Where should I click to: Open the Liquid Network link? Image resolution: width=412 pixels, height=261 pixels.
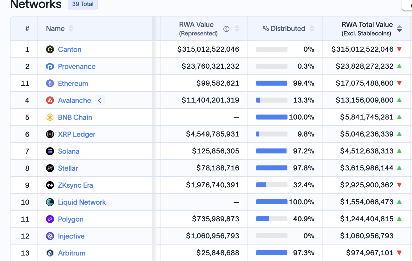[82, 202]
